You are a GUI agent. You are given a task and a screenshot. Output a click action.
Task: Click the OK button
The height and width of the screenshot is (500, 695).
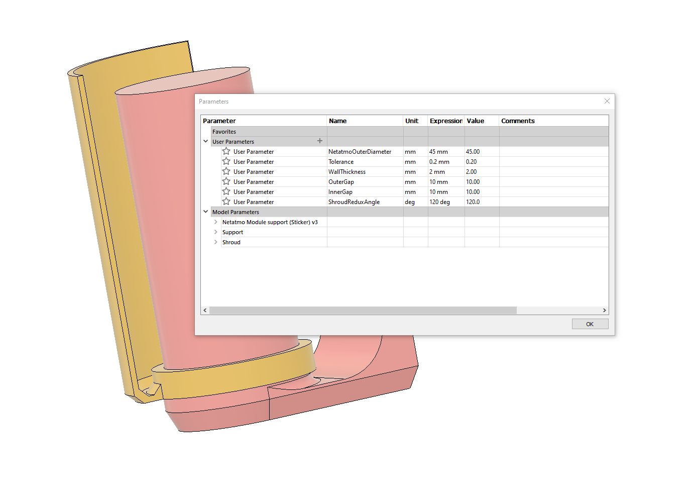[x=590, y=324]
